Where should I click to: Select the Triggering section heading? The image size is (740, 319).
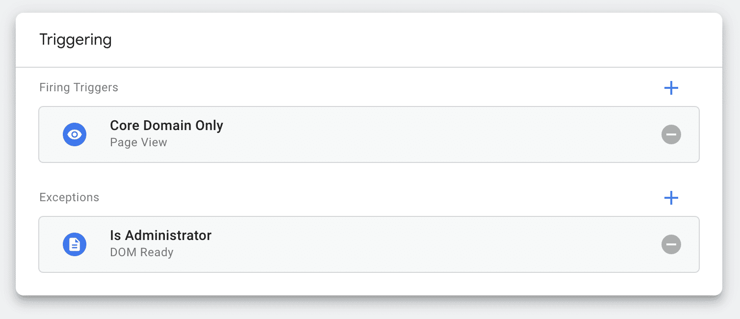[76, 40]
